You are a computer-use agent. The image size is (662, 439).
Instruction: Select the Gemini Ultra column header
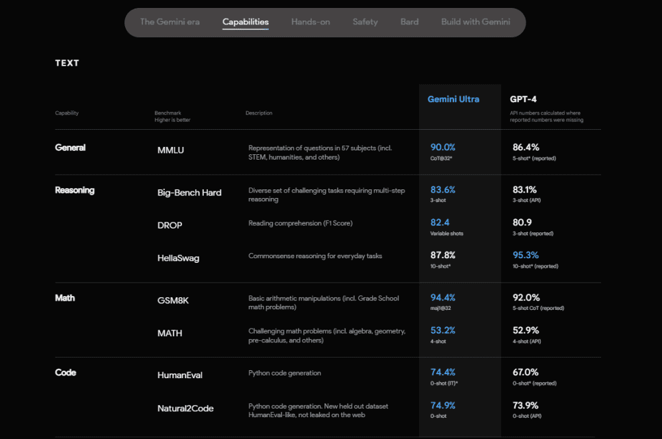pyautogui.click(x=453, y=99)
